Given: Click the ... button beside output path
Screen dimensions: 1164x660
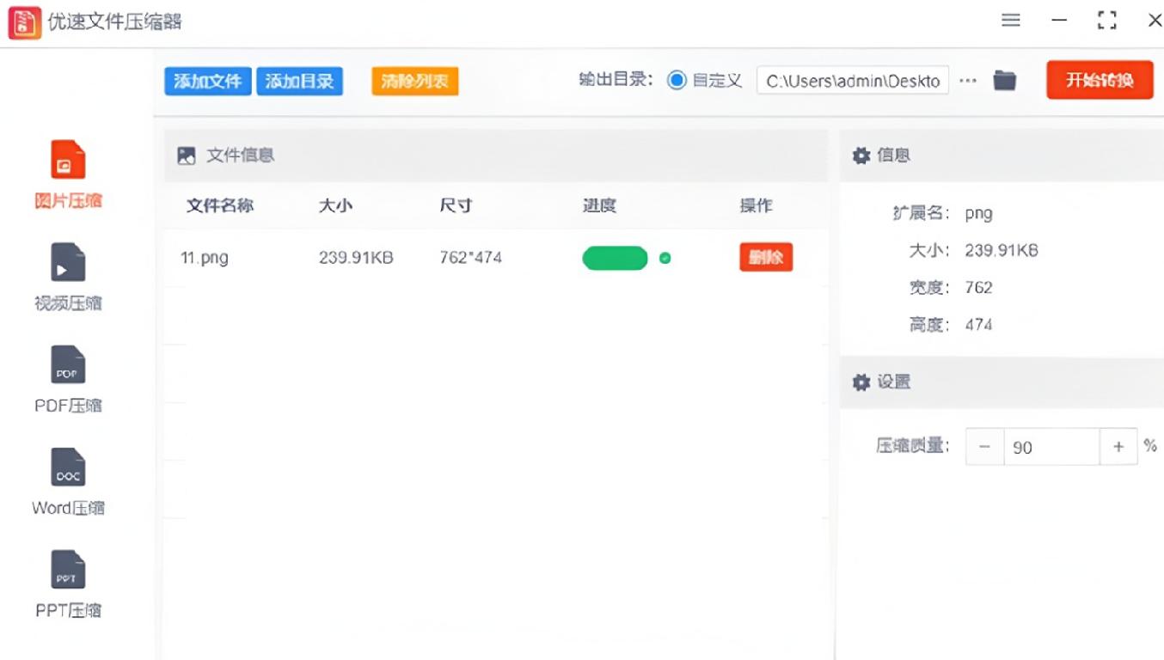Looking at the screenshot, I should (x=969, y=79).
